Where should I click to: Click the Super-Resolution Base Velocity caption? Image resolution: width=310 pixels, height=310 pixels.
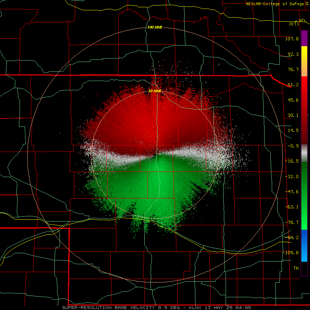(157, 308)
